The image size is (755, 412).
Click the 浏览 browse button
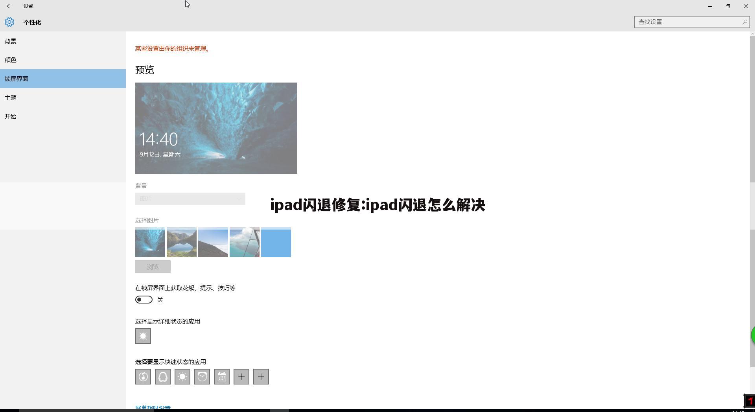(x=153, y=267)
